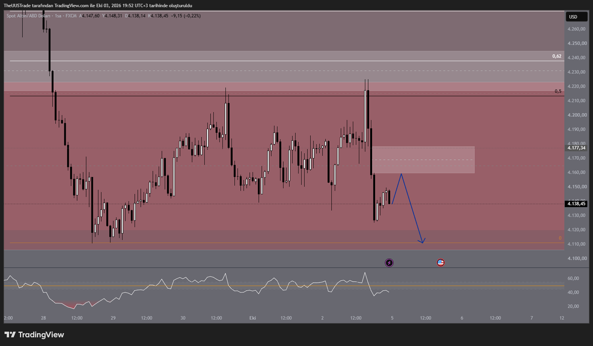The width and height of the screenshot is (593, 346).
Task: Click the Y 4.148,31 high value
Action: [113, 16]
